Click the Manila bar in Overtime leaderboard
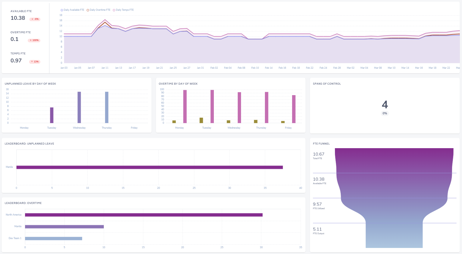The width and height of the screenshot is (462, 254). coord(65,227)
